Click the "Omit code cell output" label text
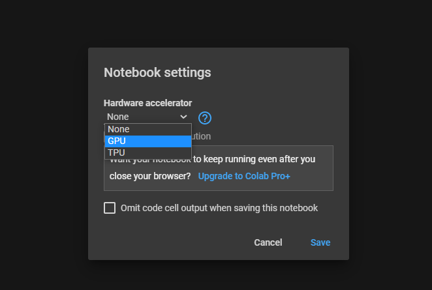The image size is (432, 290). 219,209
